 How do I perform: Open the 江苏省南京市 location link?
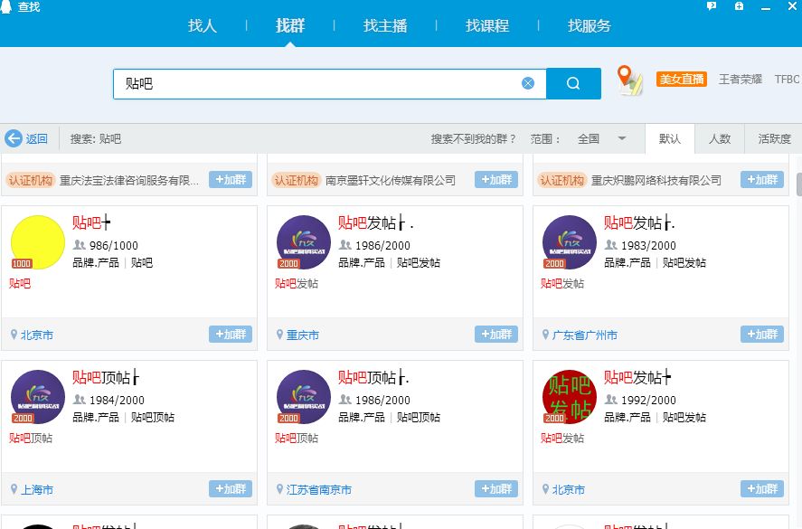[x=318, y=489]
